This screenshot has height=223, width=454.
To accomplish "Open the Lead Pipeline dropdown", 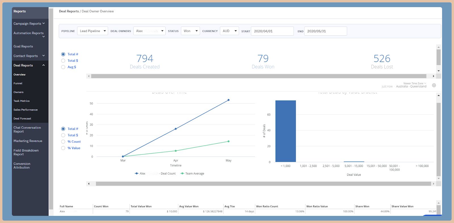I will click(x=93, y=31).
